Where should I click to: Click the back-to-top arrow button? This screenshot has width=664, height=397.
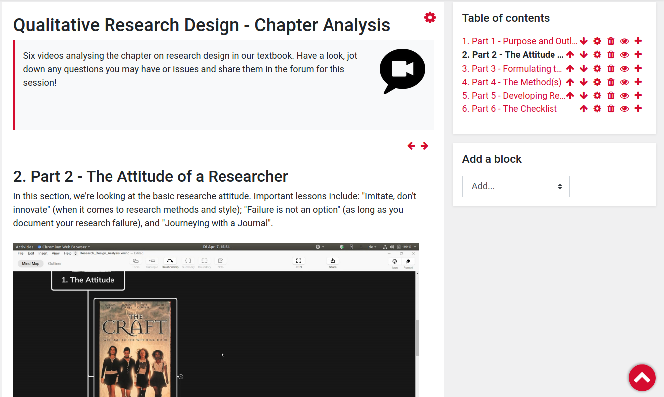coord(642,377)
